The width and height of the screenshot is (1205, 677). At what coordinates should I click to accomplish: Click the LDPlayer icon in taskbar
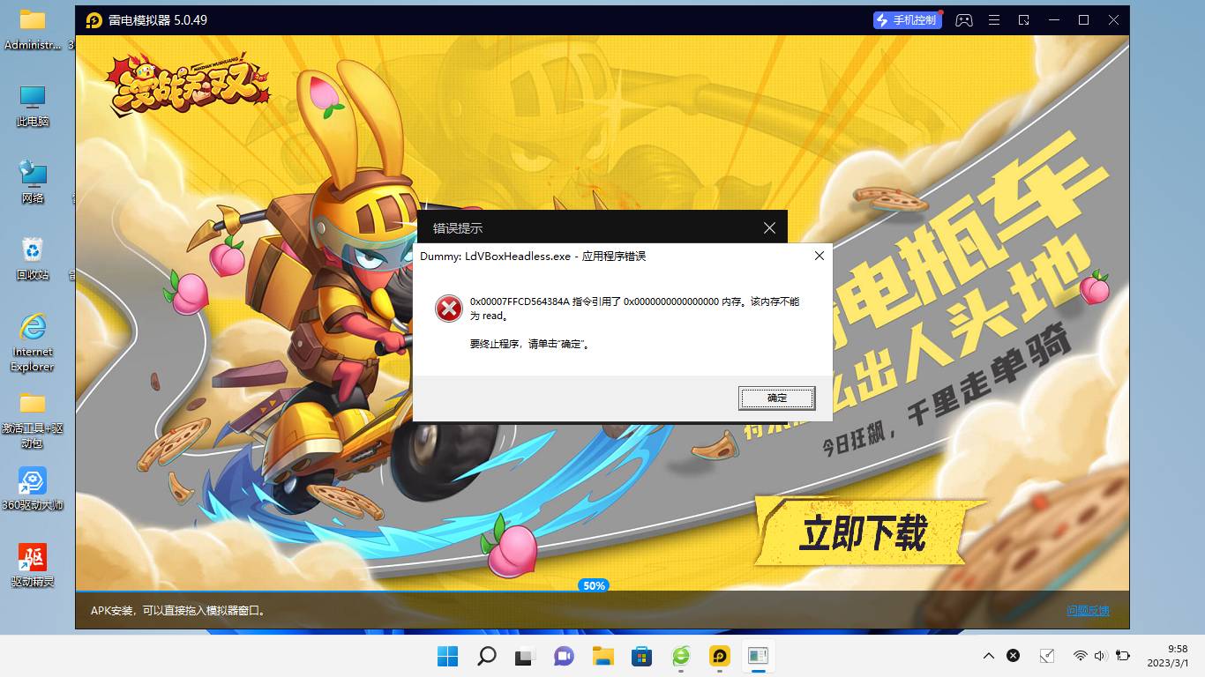(720, 656)
